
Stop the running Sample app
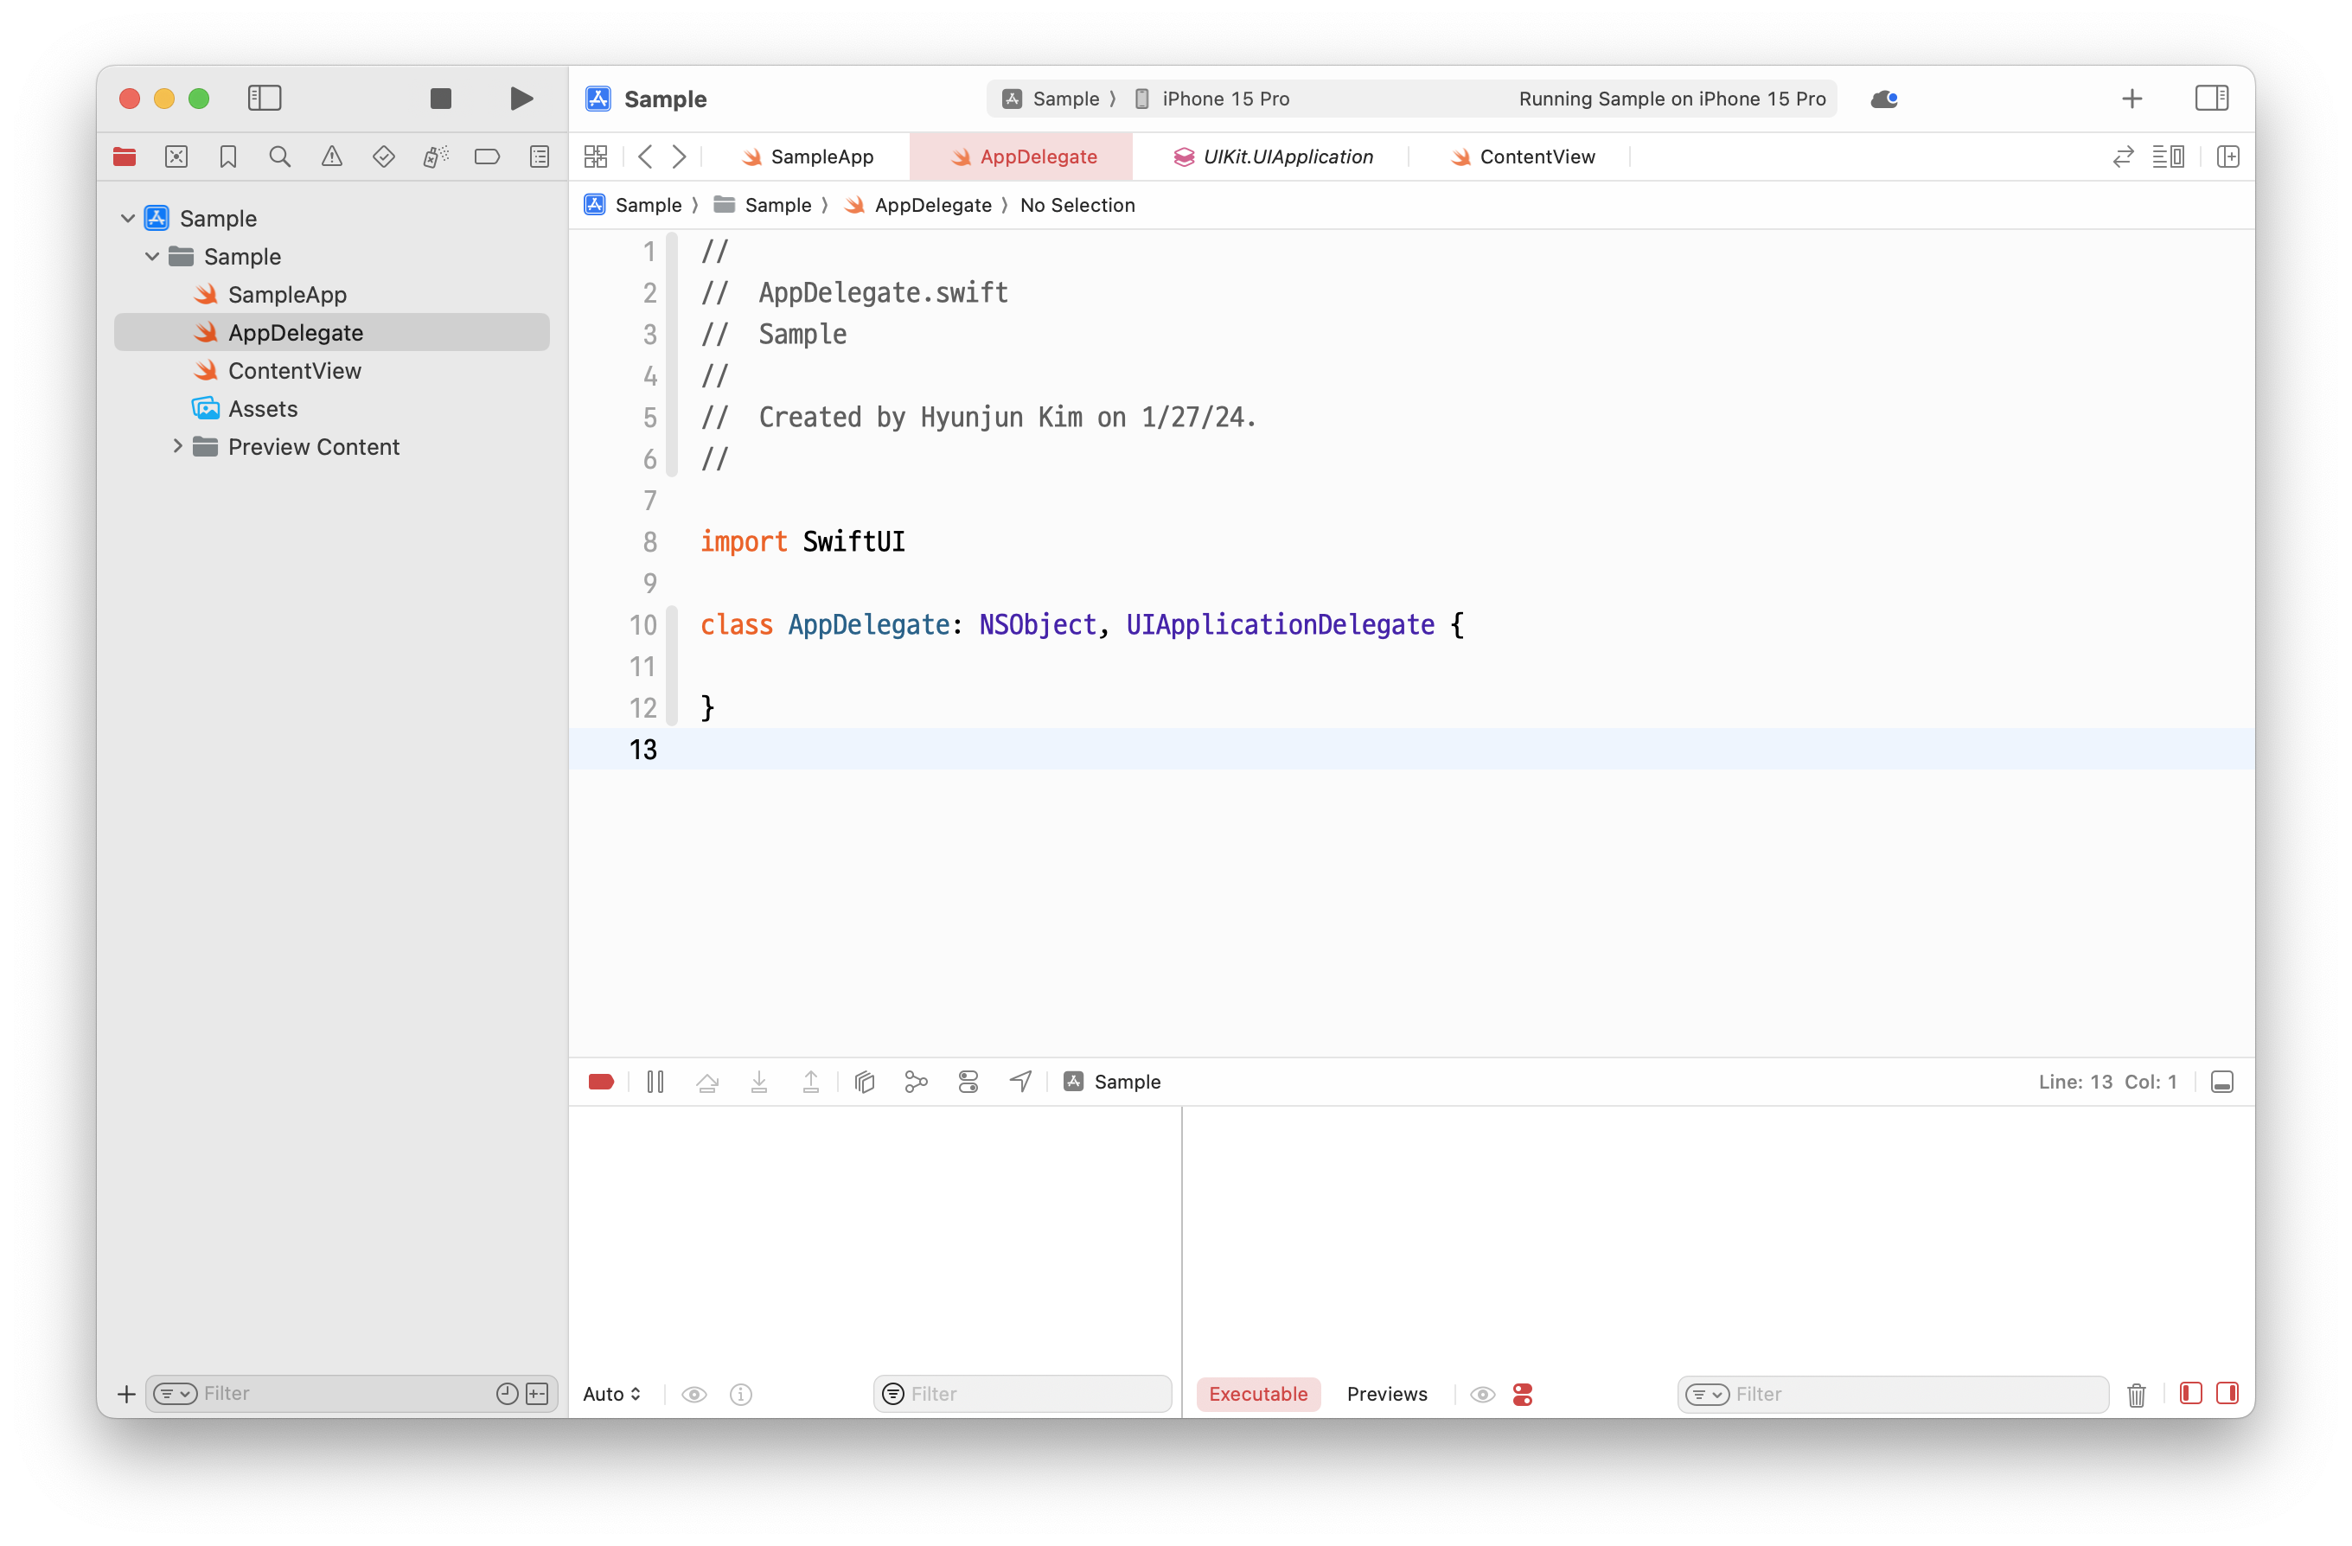[441, 98]
